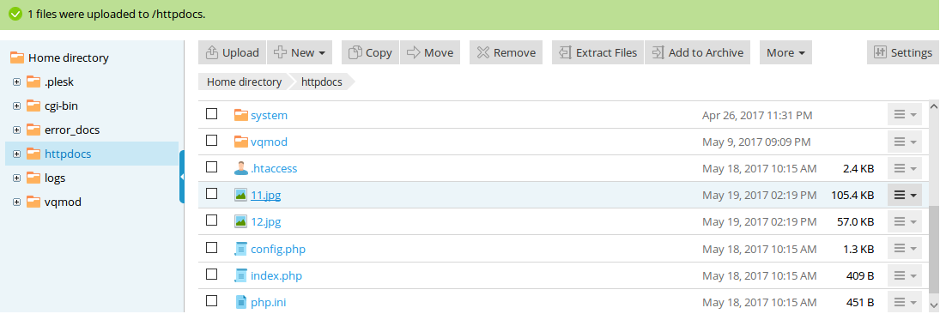The width and height of the screenshot is (940, 320).
Task: Click the file list vertical scrollbar
Action: 934,206
